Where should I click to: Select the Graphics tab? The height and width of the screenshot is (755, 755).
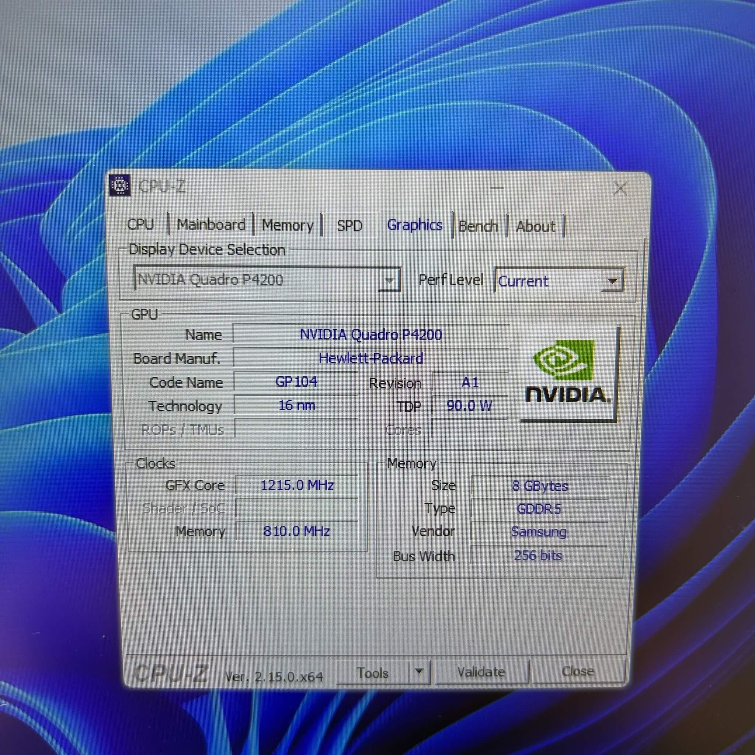pos(415,225)
